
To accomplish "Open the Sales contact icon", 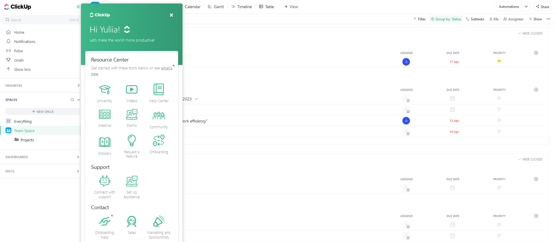I will click(132, 222).
